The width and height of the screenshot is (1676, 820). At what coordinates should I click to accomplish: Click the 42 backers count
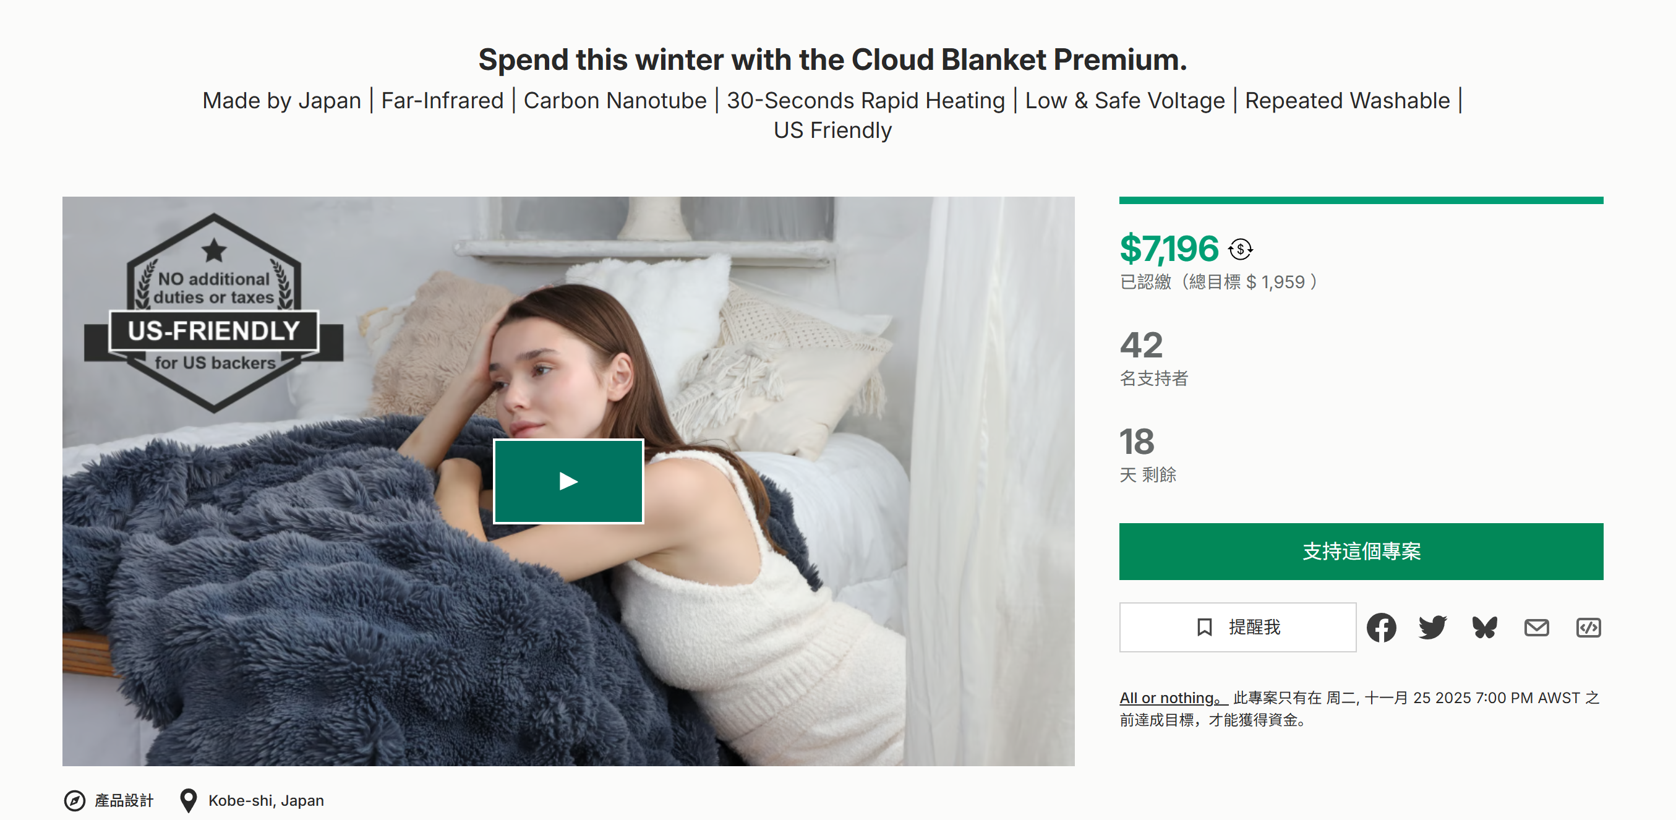tap(1141, 345)
